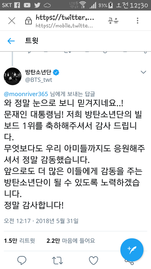Open the @moonriver365 mention link
Screen dimensions: 151x269
pyautogui.click(x=26, y=94)
